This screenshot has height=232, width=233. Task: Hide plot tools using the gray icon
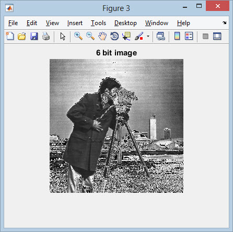pyautogui.click(x=205, y=37)
